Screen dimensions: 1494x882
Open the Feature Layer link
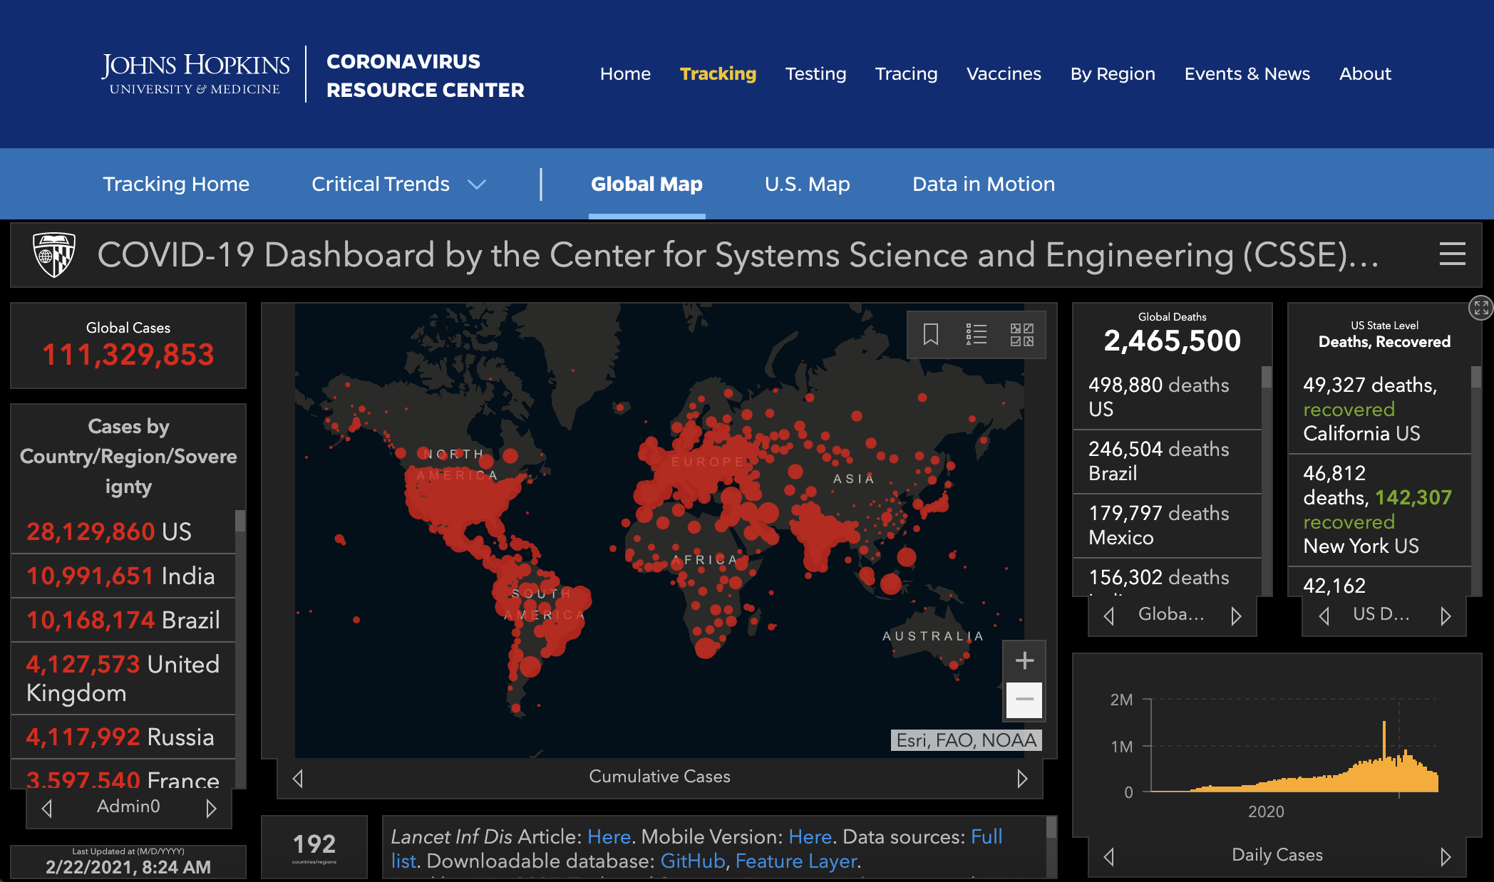pyautogui.click(x=795, y=861)
